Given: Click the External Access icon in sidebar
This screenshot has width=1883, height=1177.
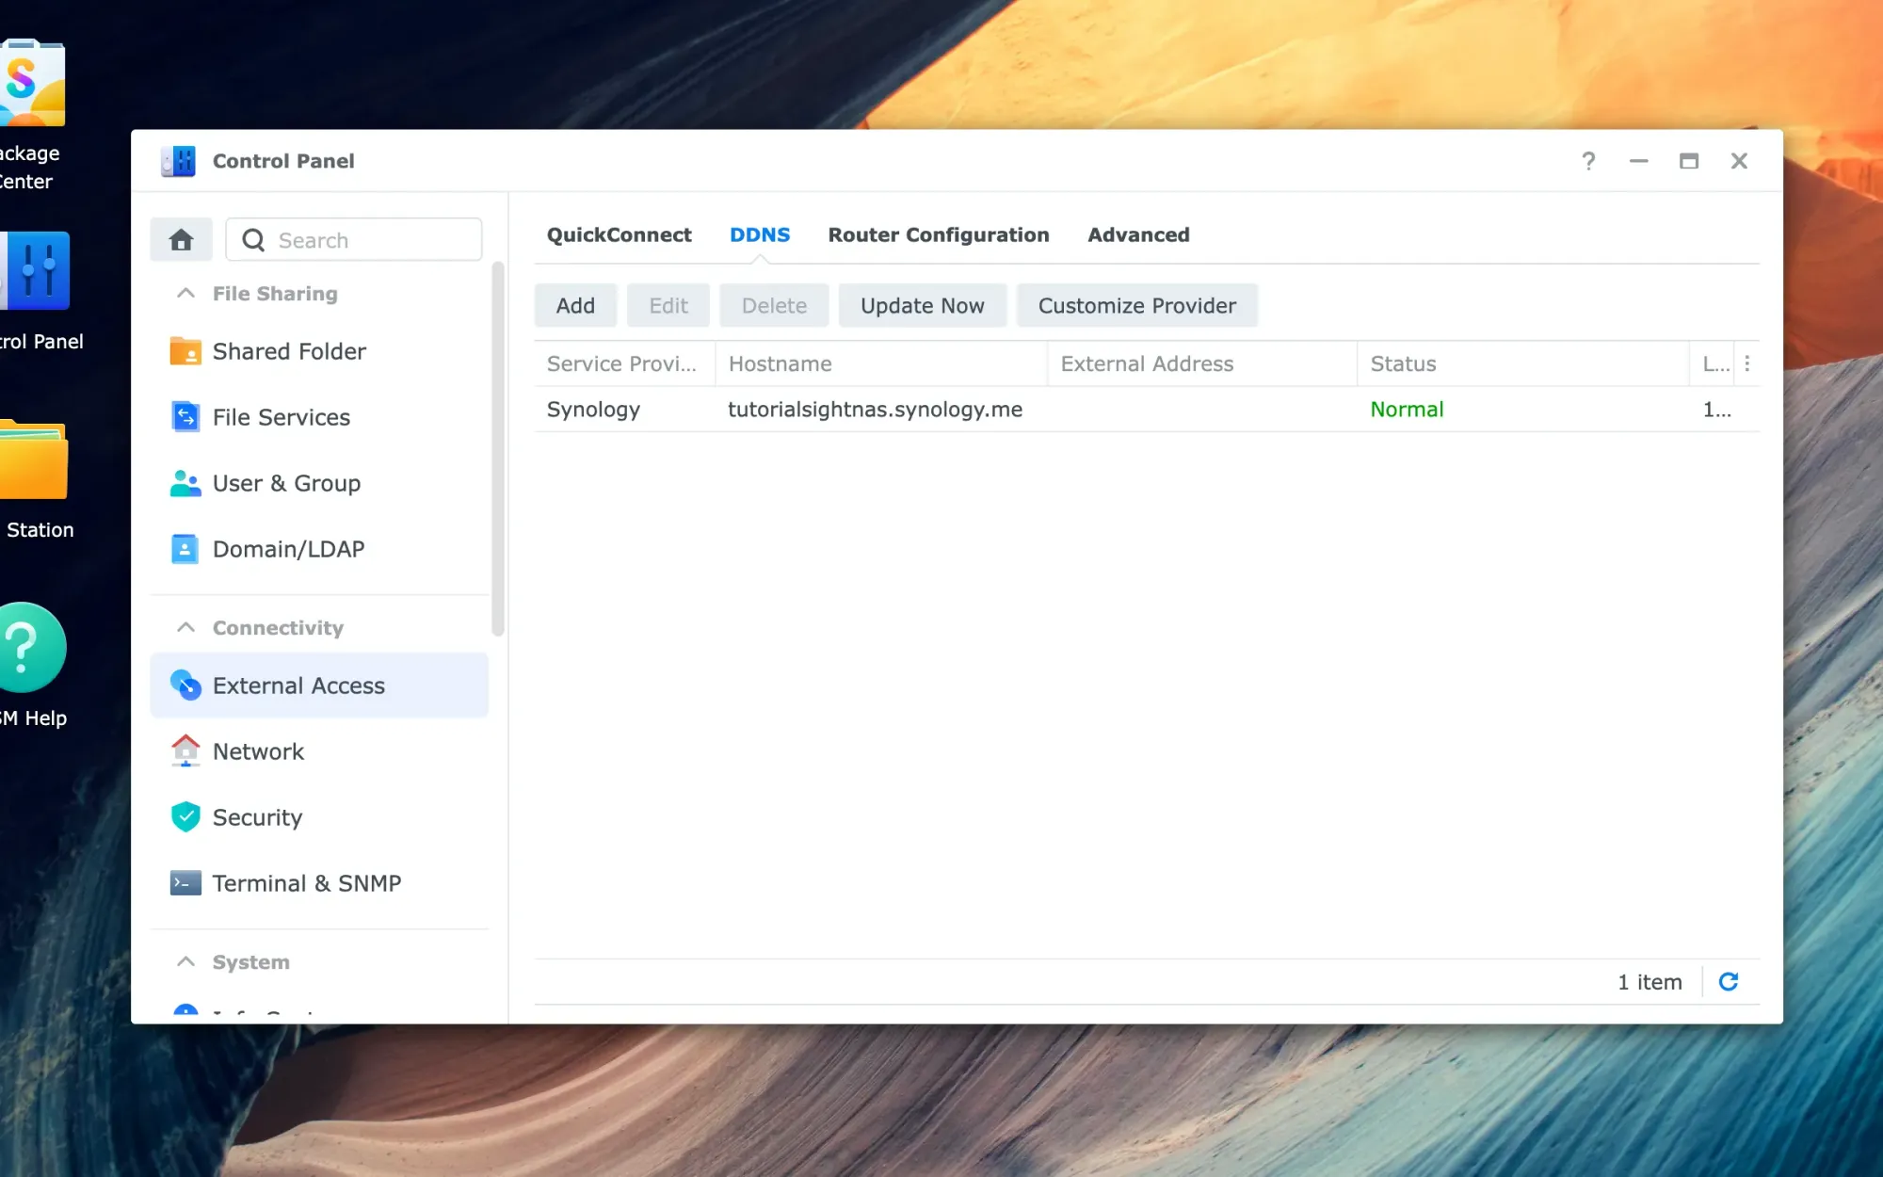Looking at the screenshot, I should (185, 685).
